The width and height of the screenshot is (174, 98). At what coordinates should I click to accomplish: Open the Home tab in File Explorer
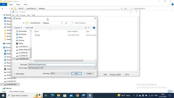[x=11, y=4]
